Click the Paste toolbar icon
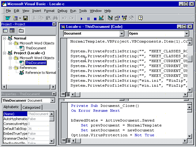This screenshot has height=147, width=196. (48, 18)
